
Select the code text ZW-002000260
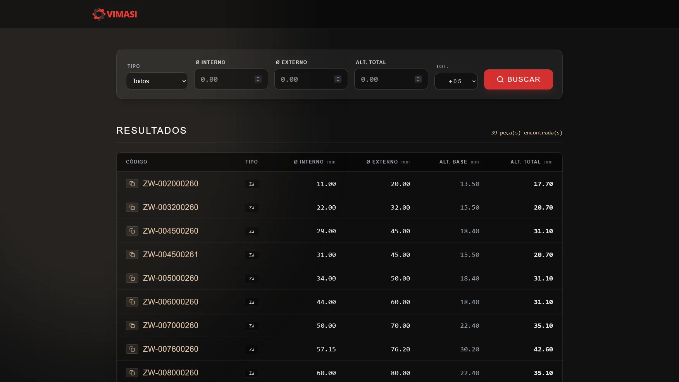coord(171,184)
